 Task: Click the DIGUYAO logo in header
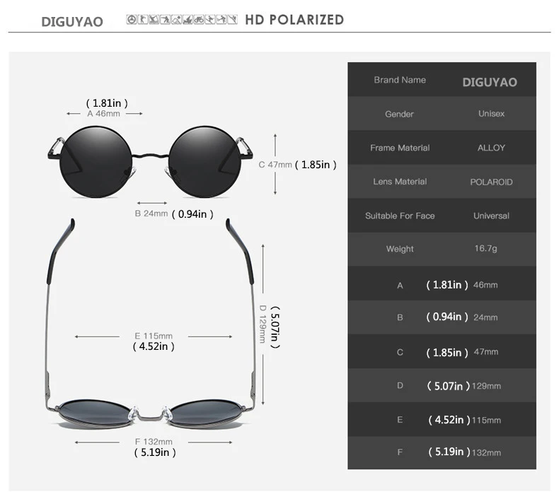pos(72,22)
